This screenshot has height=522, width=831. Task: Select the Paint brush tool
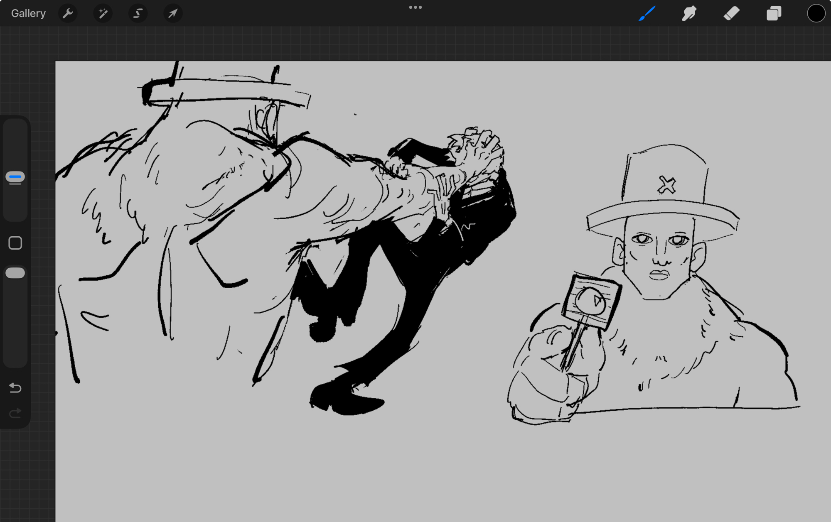[647, 13]
